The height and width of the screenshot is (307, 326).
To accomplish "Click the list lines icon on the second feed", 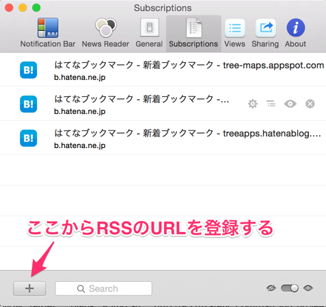I will coord(271,104).
